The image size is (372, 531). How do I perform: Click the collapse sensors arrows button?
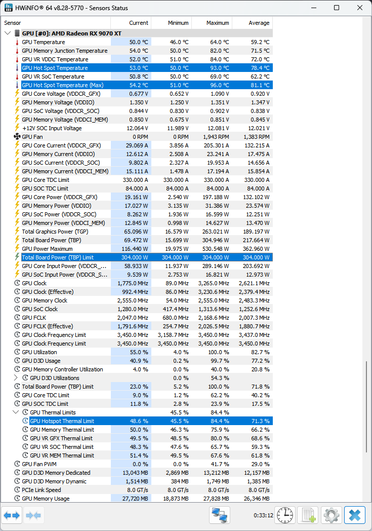click(33, 515)
